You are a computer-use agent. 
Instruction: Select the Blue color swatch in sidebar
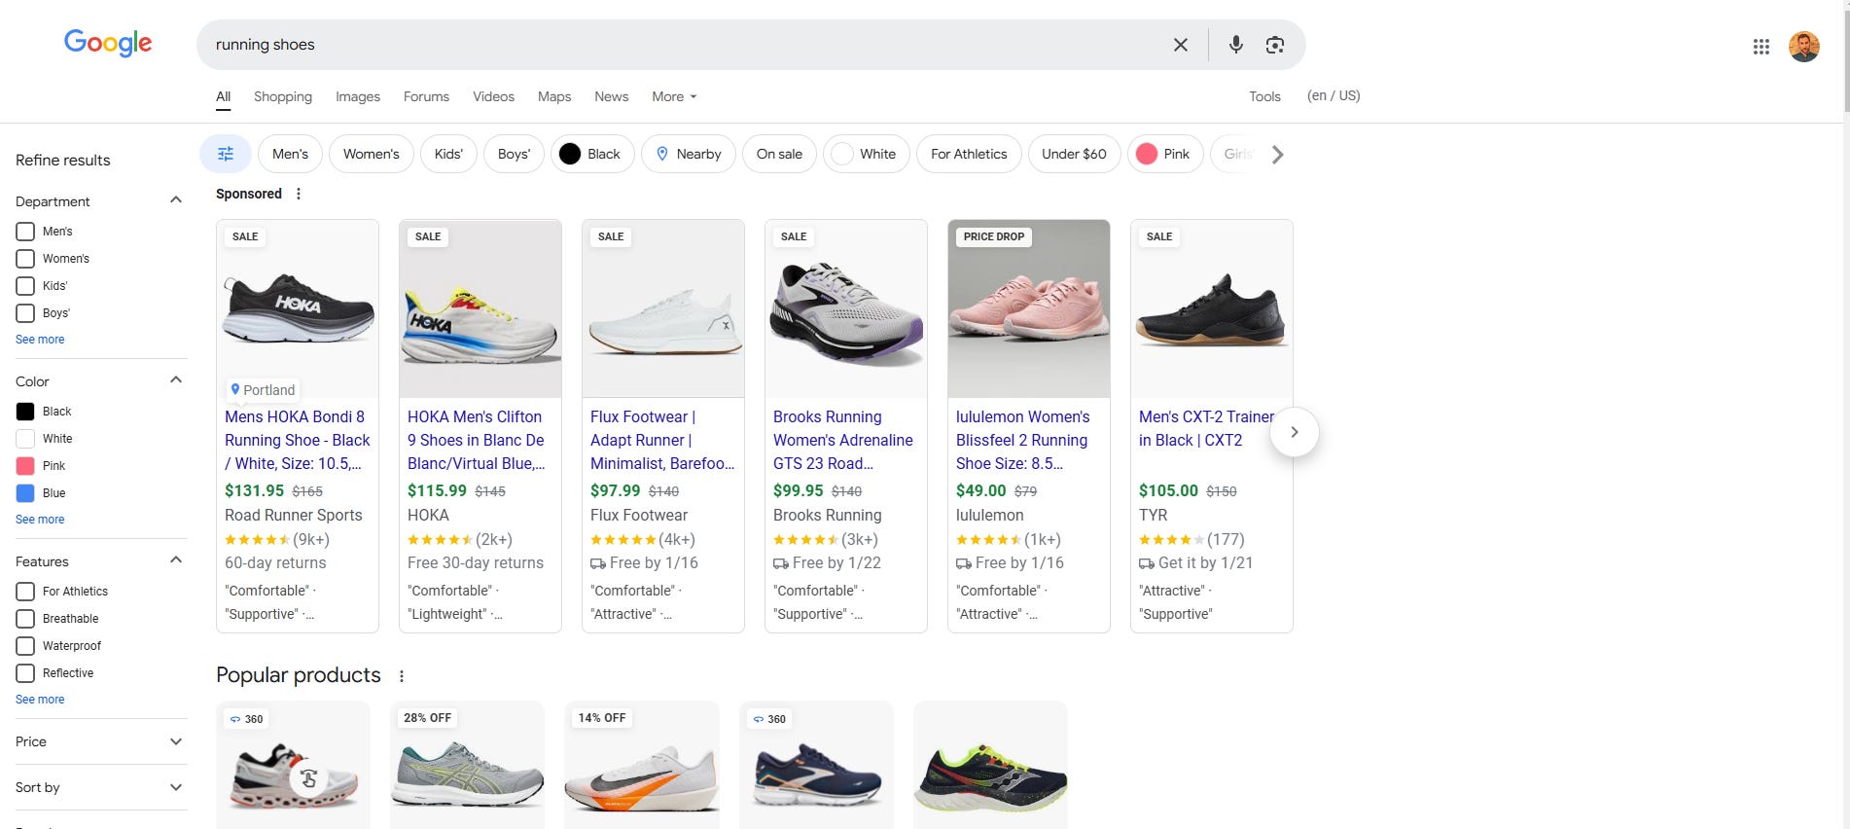(x=25, y=493)
